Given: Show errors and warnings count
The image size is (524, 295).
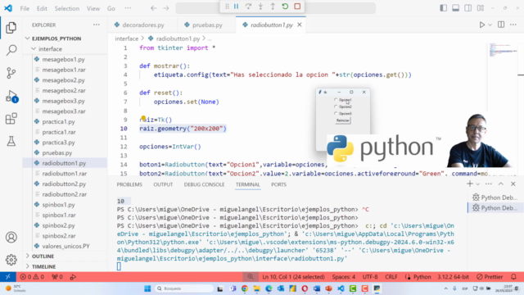Looking at the screenshot, I should tap(32, 277).
